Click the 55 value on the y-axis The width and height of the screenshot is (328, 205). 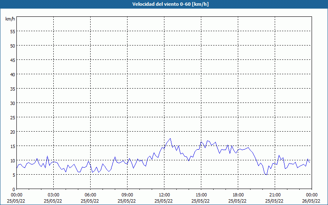click(13, 31)
